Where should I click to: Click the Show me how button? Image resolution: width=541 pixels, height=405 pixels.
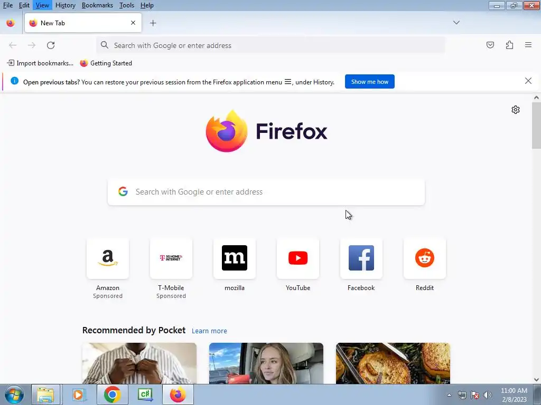click(x=369, y=82)
